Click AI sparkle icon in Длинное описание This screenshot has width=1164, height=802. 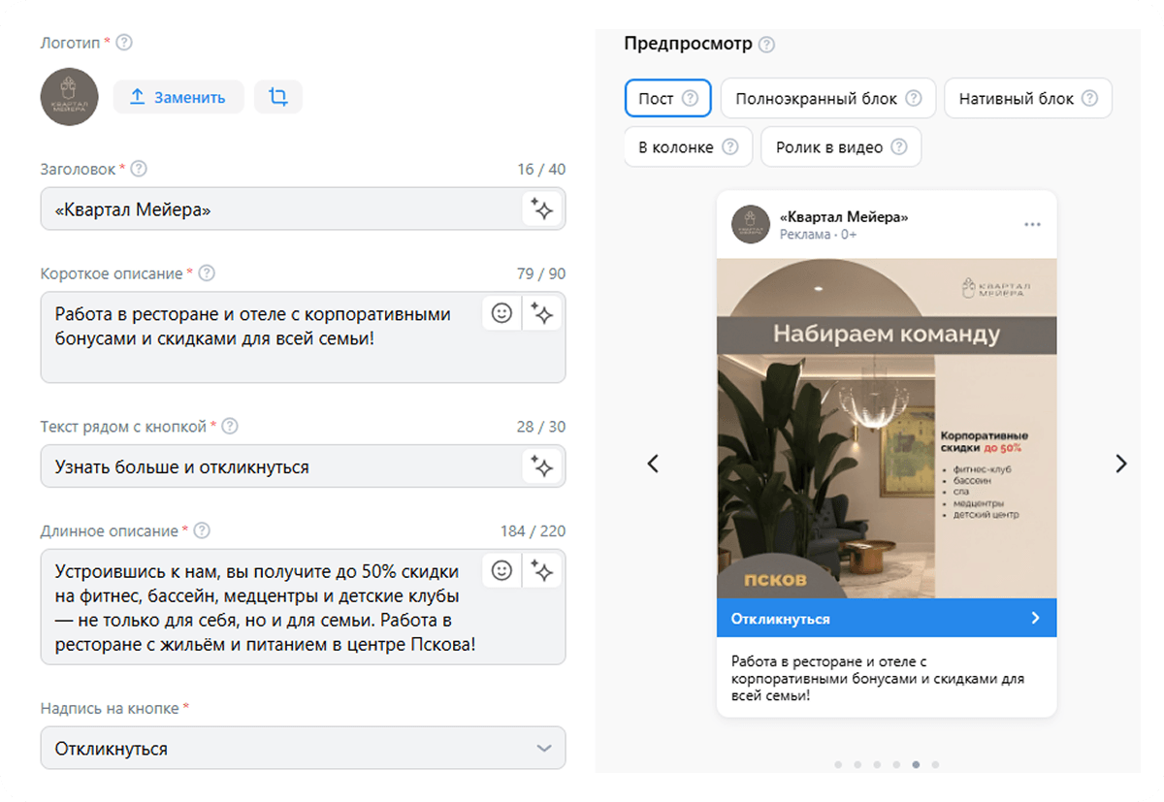pyautogui.click(x=542, y=570)
